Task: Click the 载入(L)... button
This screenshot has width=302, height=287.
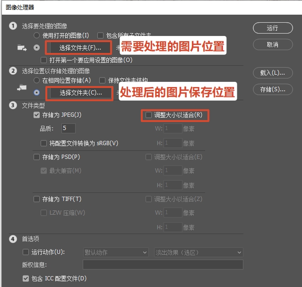Action: [x=273, y=73]
